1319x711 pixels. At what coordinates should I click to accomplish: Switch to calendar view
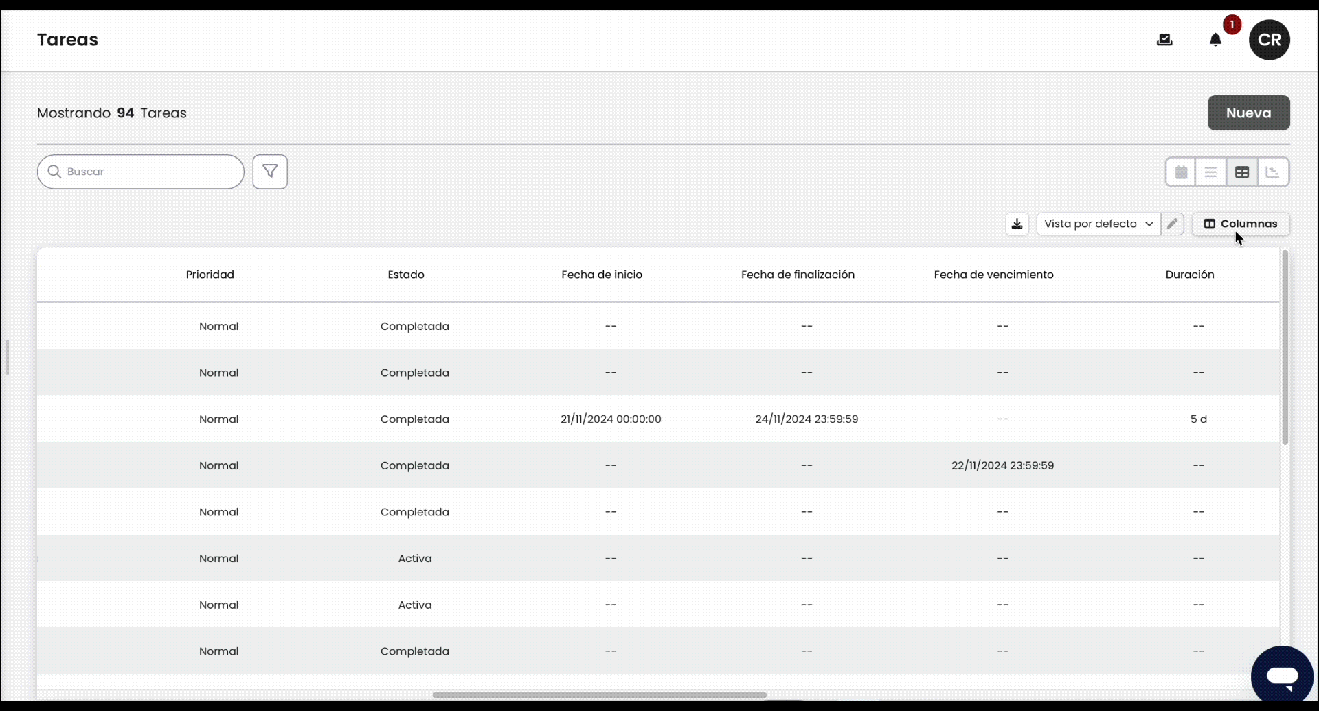coord(1181,172)
